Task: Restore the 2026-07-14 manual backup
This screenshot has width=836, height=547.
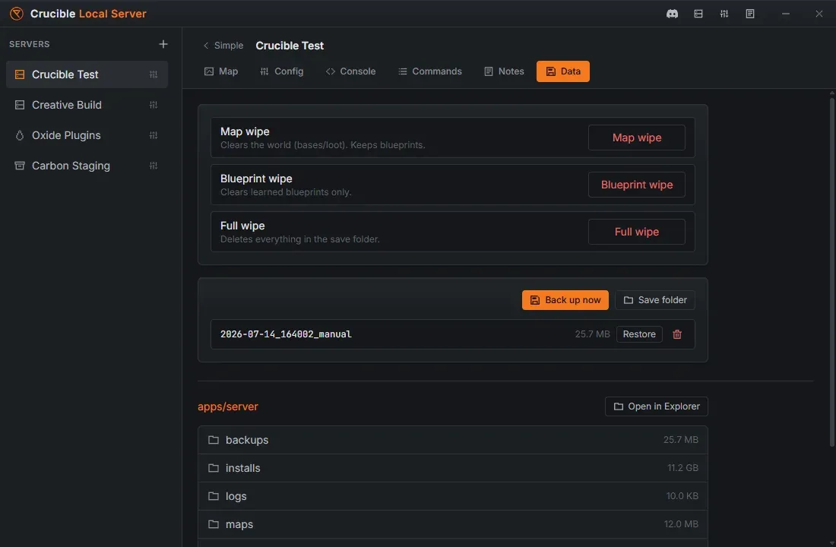Action: 639,334
